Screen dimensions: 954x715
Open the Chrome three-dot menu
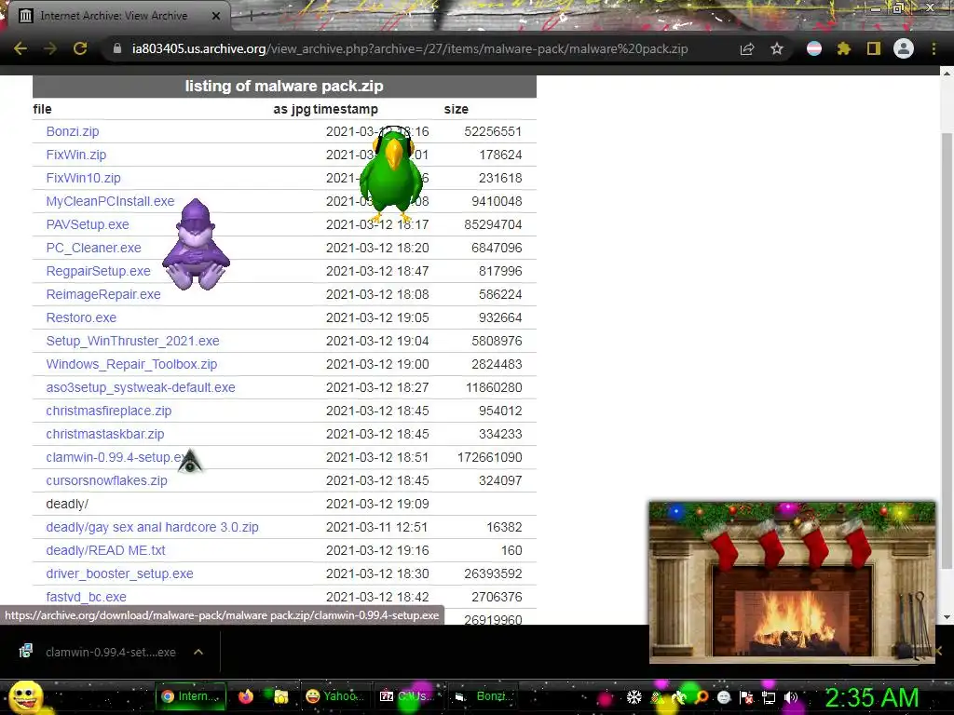(x=934, y=48)
